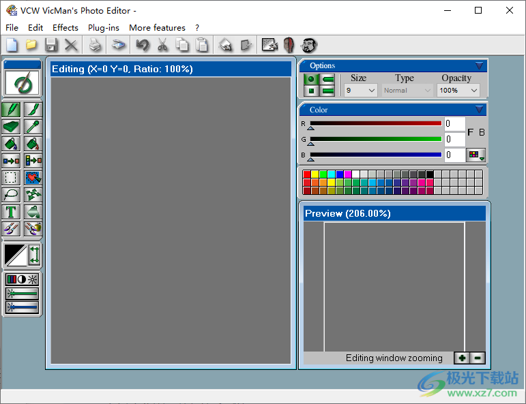Screen dimensions: 526x404
Task: Click the B value input field
Action: (455, 155)
